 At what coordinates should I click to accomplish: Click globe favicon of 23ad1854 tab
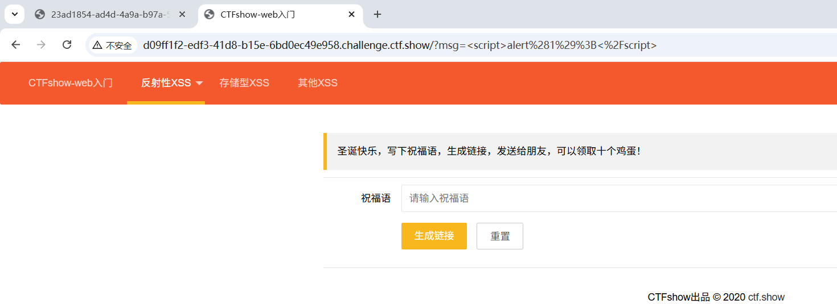click(40, 15)
